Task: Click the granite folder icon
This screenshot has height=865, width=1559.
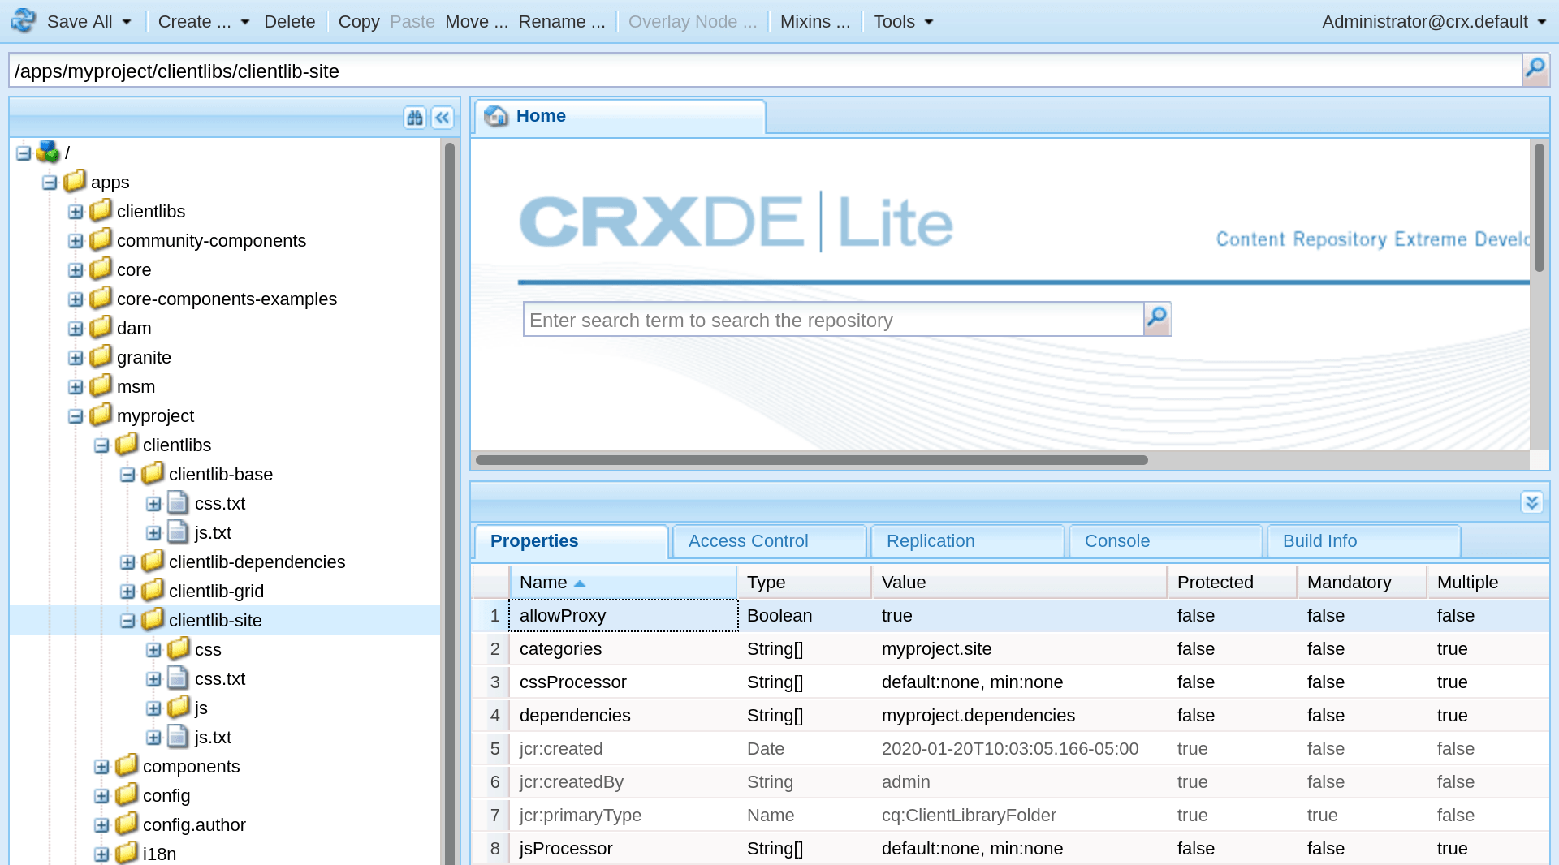Action: point(101,356)
